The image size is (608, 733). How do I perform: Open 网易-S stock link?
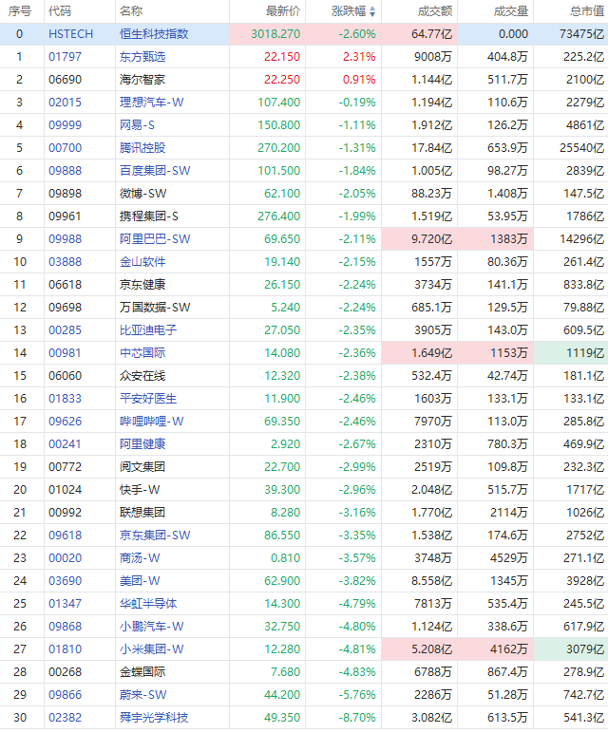tap(137, 125)
